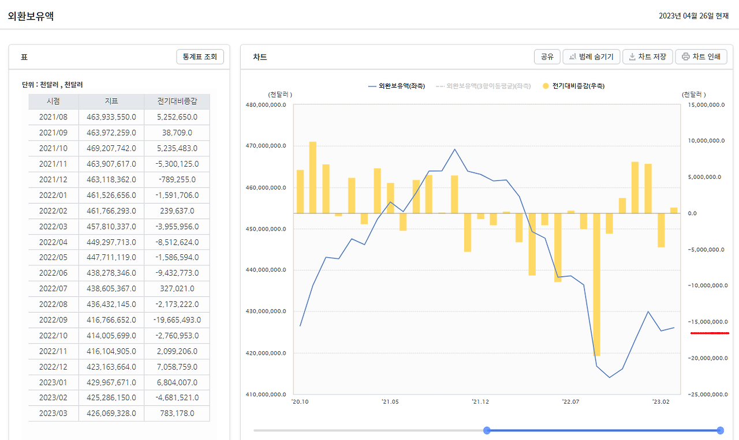
Task: Click the end handle of the chart range slider
Action: [720, 430]
